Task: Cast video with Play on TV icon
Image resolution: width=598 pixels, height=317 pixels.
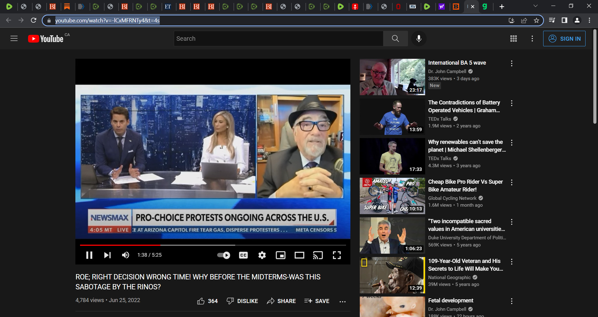Action: (318, 255)
